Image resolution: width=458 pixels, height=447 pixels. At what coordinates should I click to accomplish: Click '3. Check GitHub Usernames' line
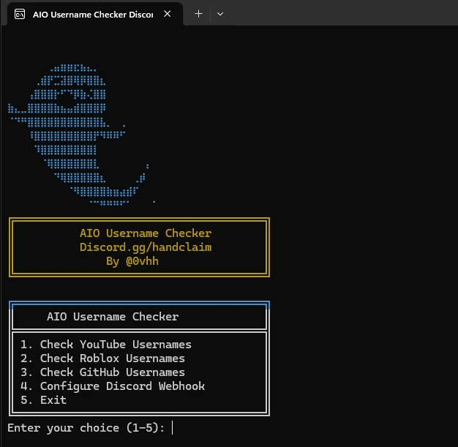tap(102, 372)
